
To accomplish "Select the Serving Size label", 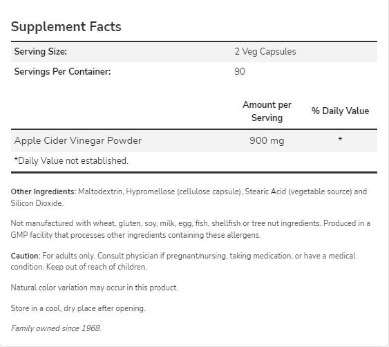I will pos(41,52).
